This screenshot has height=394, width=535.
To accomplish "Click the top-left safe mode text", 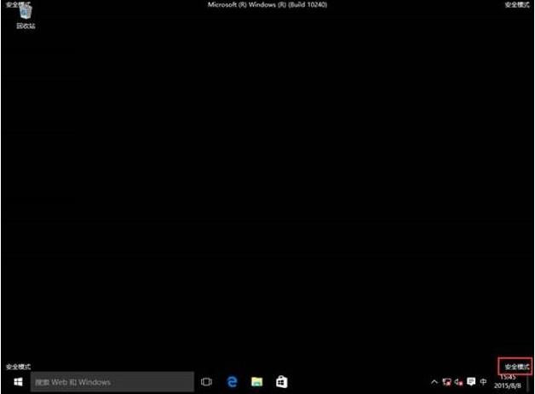I will point(18,4).
